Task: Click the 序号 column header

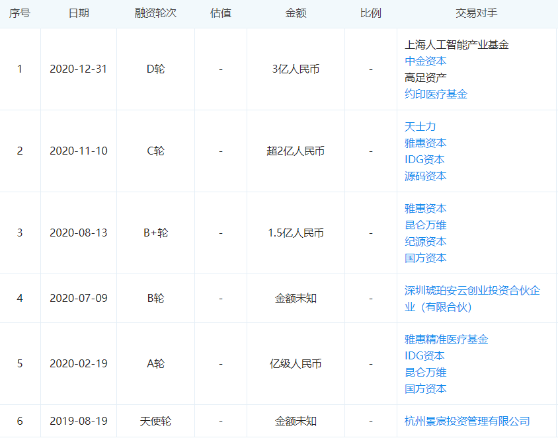Action: point(20,13)
